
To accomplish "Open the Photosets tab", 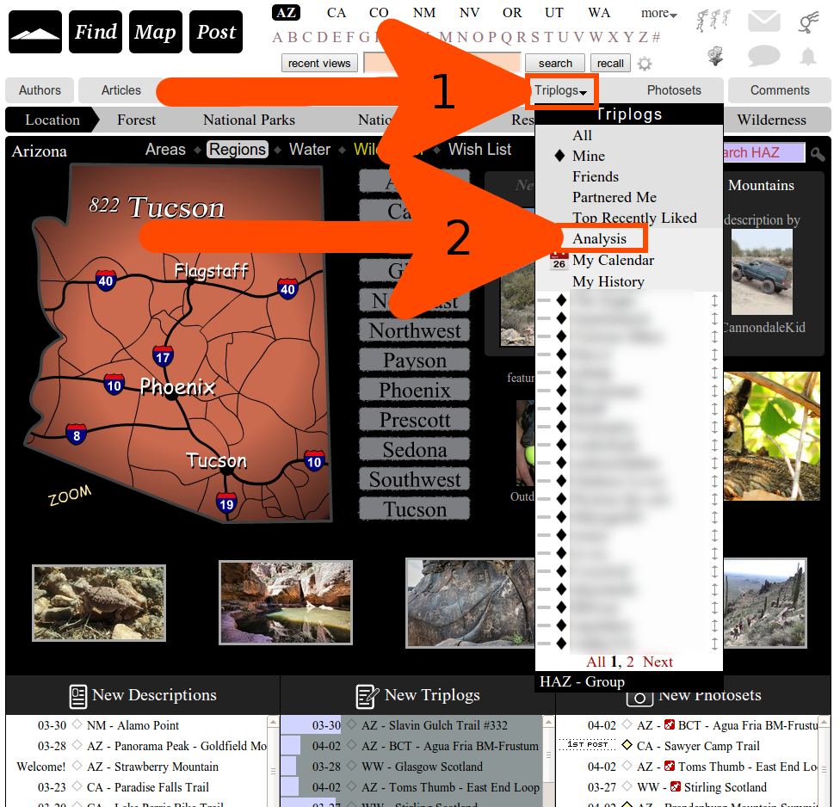I will coord(674,90).
